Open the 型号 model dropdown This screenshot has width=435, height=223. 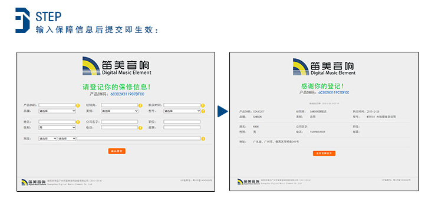pos(182,111)
